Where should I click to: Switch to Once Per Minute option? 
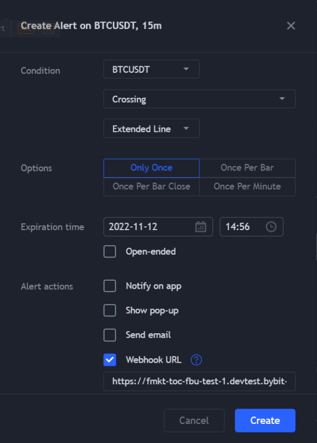(x=247, y=186)
